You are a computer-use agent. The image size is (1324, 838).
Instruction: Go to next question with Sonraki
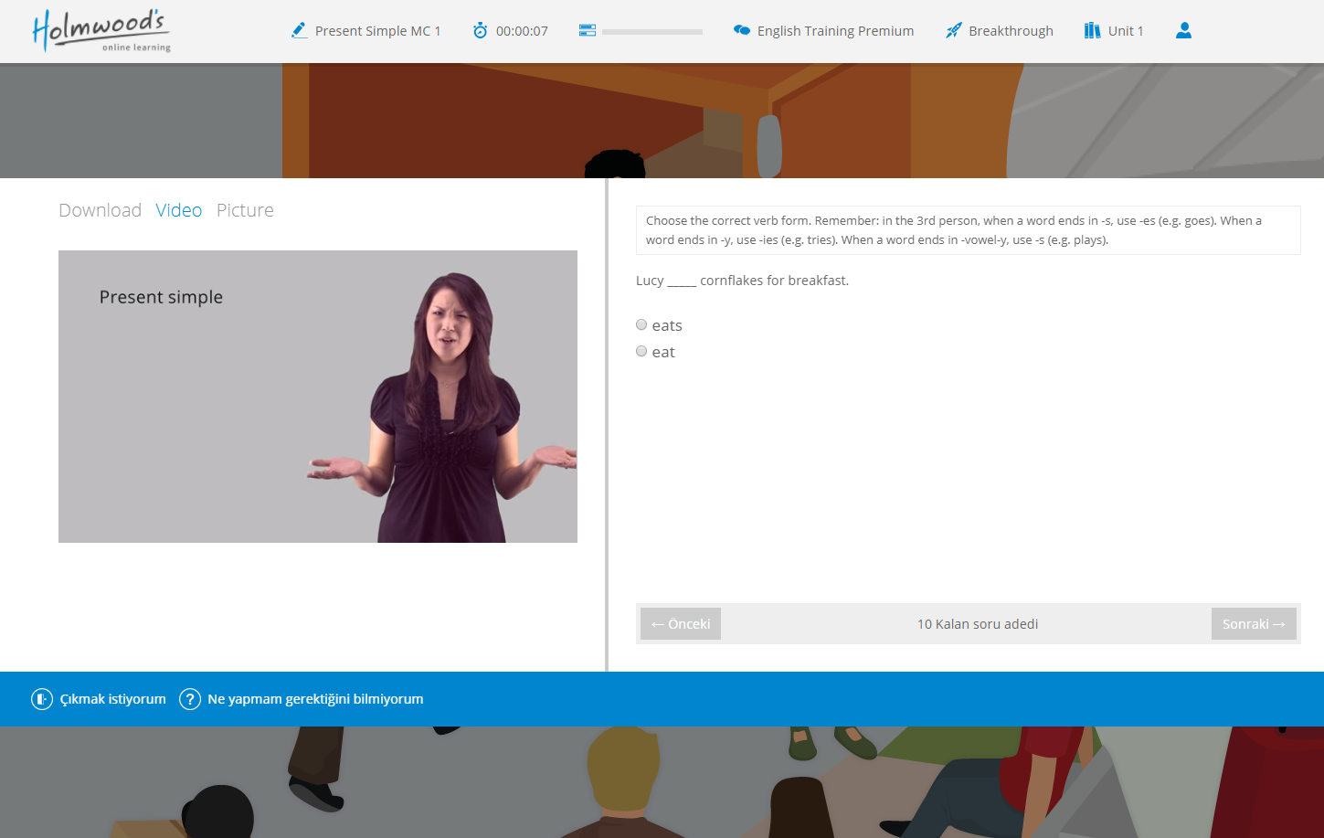pyautogui.click(x=1254, y=624)
